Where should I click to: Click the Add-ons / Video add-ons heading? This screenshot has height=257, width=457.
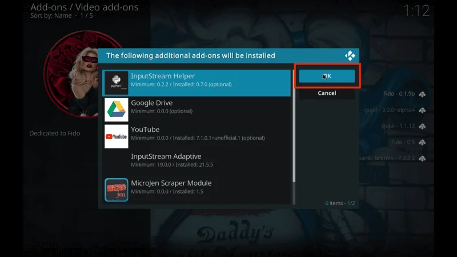pyautogui.click(x=84, y=7)
